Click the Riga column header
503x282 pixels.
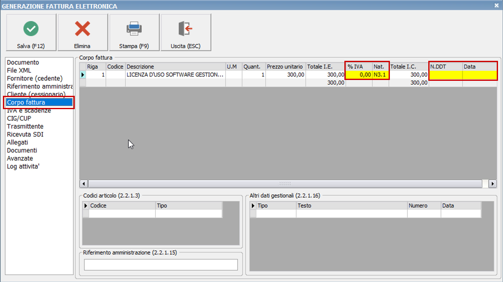[96, 67]
